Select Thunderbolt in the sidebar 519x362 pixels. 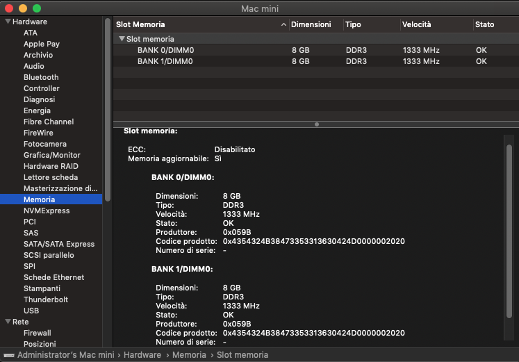click(x=46, y=299)
